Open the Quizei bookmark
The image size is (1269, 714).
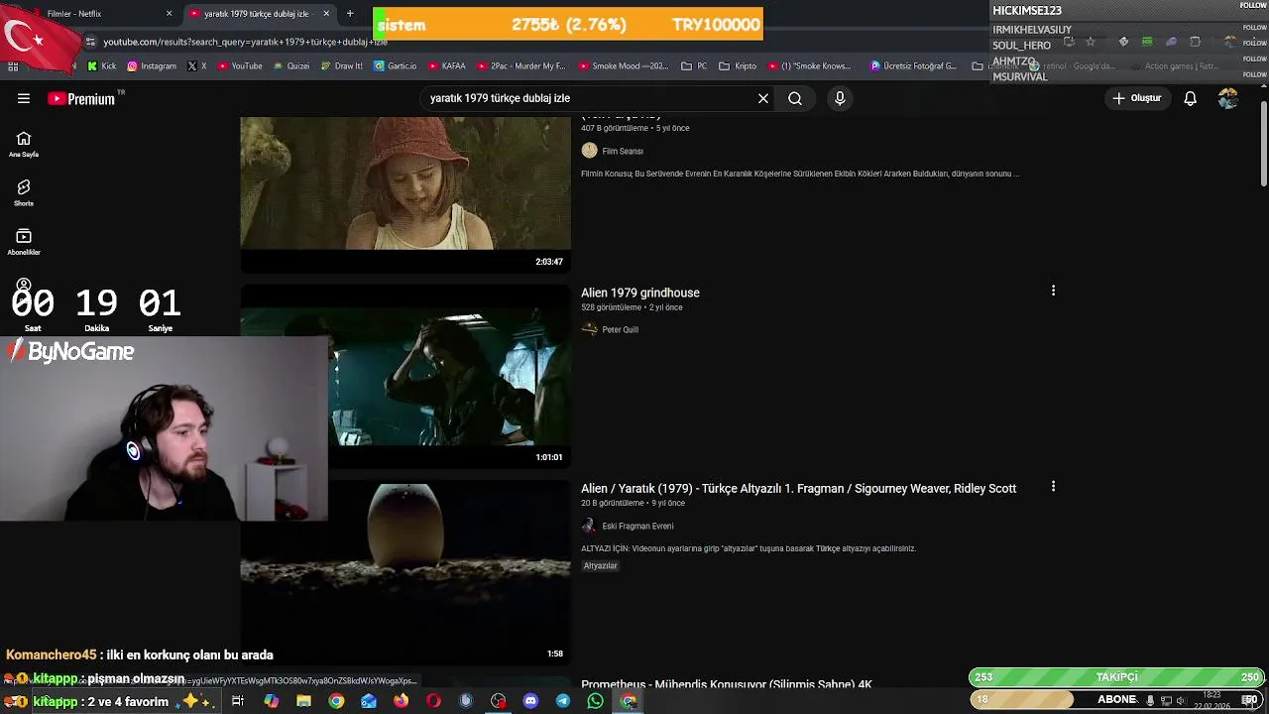coord(290,66)
